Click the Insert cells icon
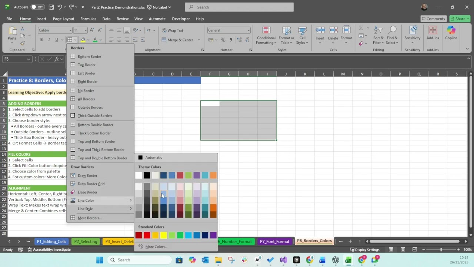This screenshot has height=267, width=474. [x=320, y=31]
